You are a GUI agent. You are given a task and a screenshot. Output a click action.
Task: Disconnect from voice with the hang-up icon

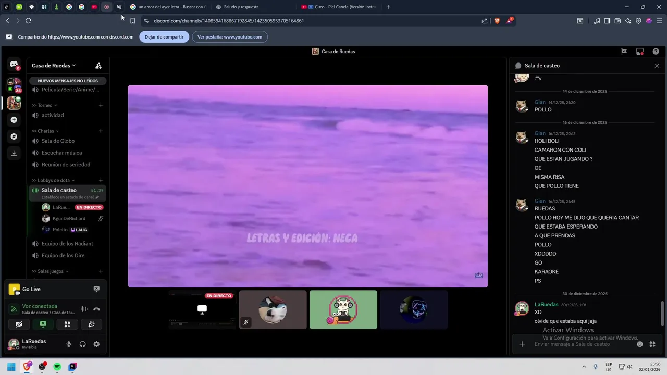click(x=96, y=309)
